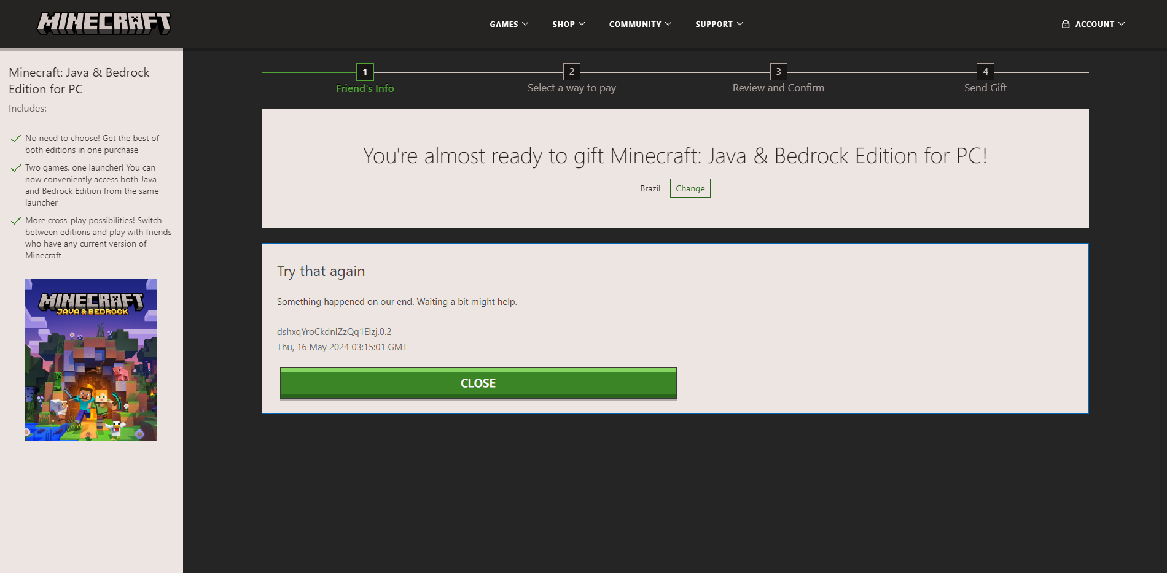The height and width of the screenshot is (573, 1167).
Task: Click the error code dshxqYroCkdnlZzQq1Elzj.0.2
Action: tap(334, 332)
